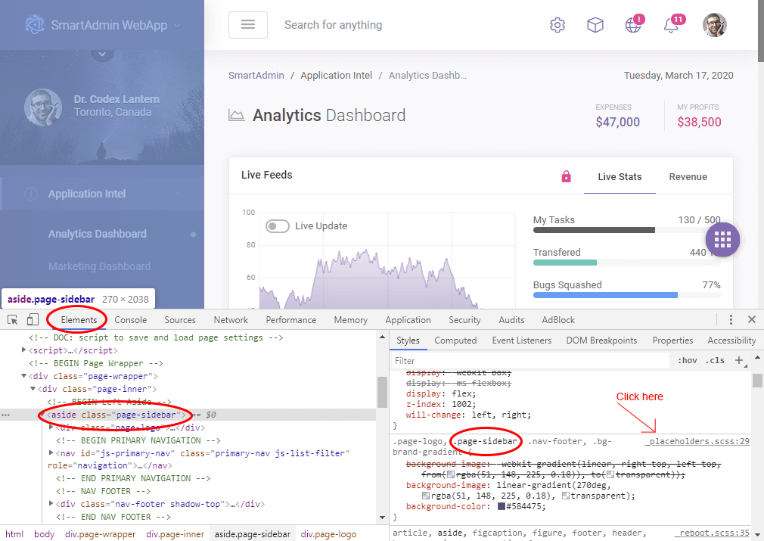
Task: Toggle the Live Update switch
Action: click(x=278, y=226)
